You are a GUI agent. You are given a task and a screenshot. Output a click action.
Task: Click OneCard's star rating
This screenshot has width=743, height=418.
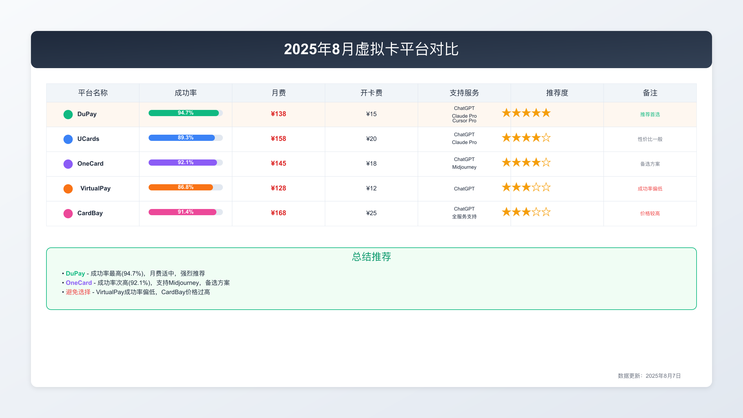click(526, 163)
